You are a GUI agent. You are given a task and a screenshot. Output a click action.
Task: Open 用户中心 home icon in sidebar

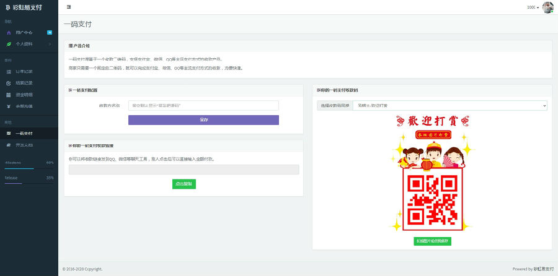click(x=9, y=32)
